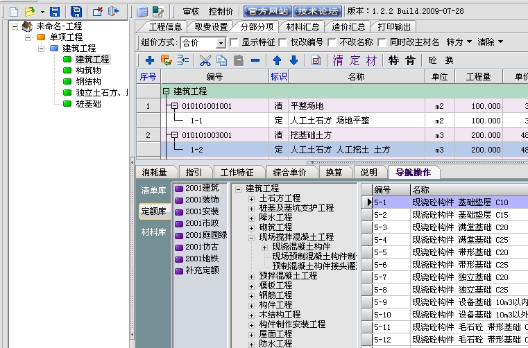Click the save-all disks icon

click(76, 12)
